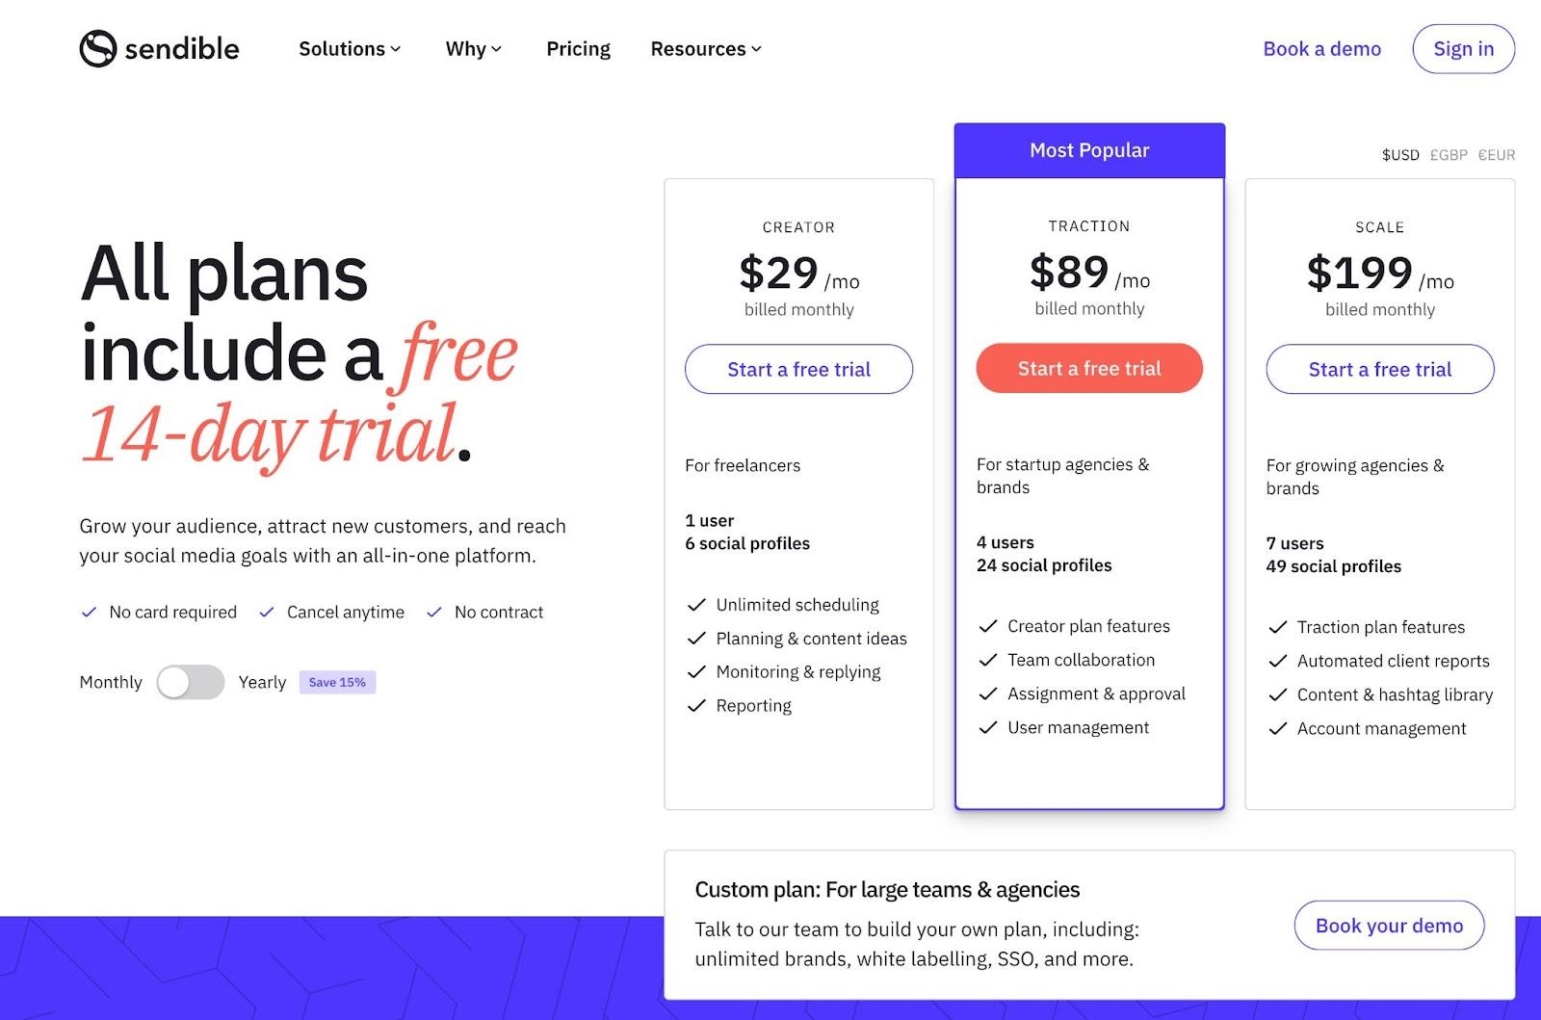The width and height of the screenshot is (1541, 1020).
Task: Expand the Solutions dropdown menu
Action: click(x=350, y=49)
